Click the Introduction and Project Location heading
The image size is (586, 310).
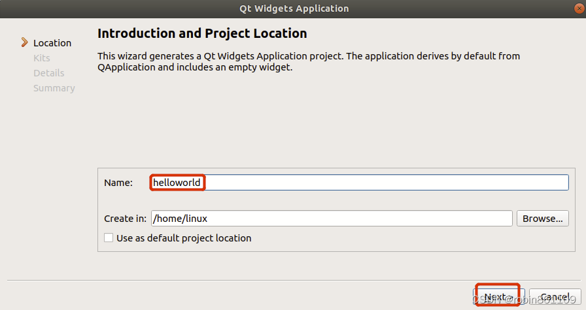(202, 33)
